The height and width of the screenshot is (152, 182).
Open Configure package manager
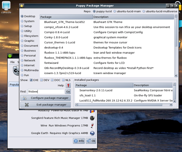(x=46, y=98)
